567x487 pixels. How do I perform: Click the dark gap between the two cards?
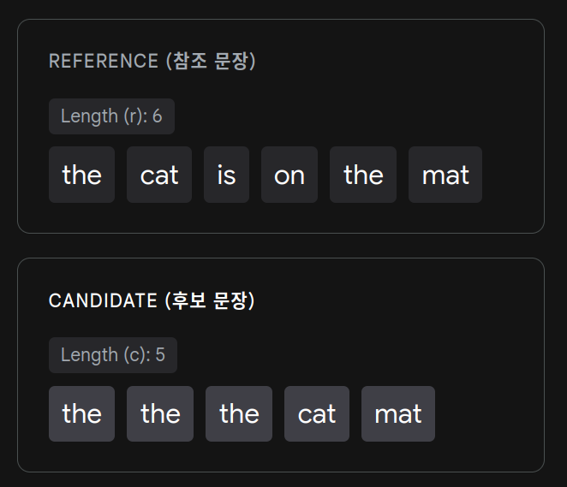tap(281, 246)
